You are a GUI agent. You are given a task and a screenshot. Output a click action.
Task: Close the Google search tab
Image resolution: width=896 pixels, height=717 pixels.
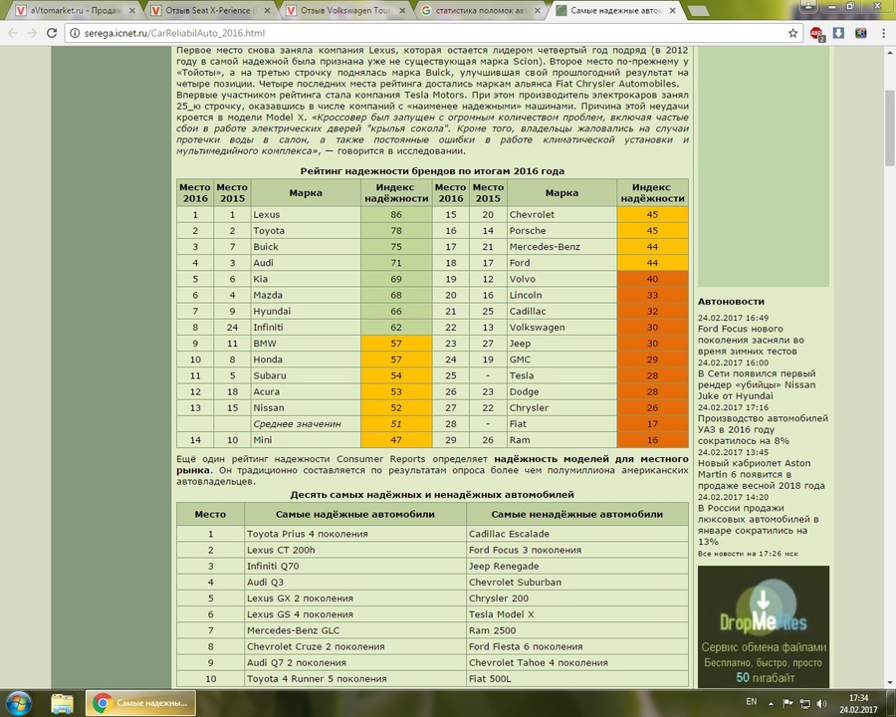click(x=538, y=10)
